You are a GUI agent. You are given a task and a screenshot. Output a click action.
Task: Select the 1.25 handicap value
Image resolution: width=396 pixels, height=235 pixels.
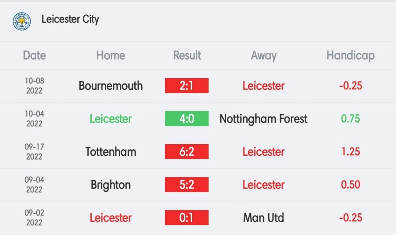pos(350,152)
